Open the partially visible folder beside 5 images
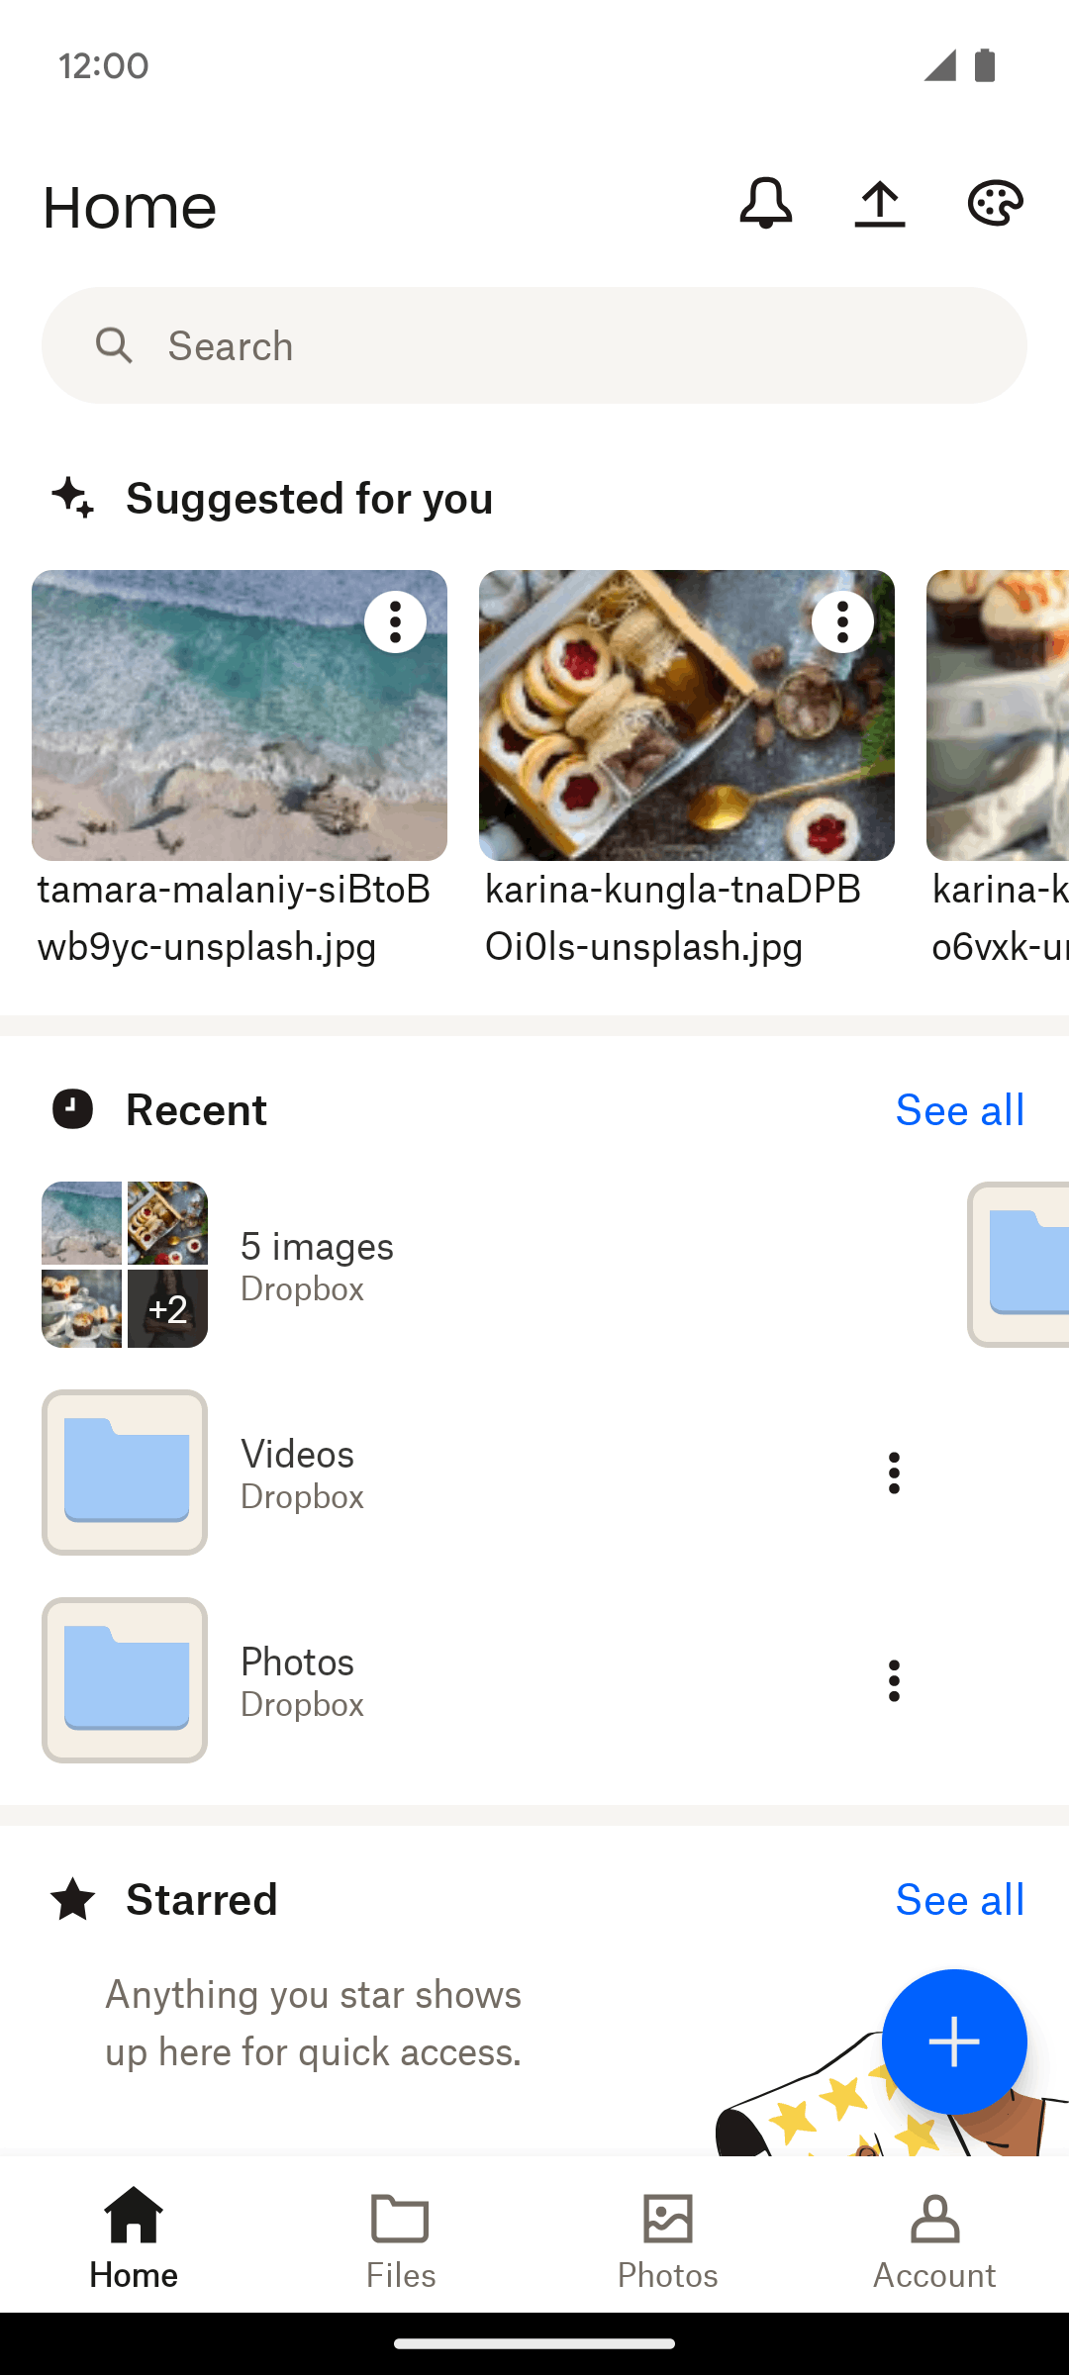The height and width of the screenshot is (2375, 1069). (1019, 1265)
